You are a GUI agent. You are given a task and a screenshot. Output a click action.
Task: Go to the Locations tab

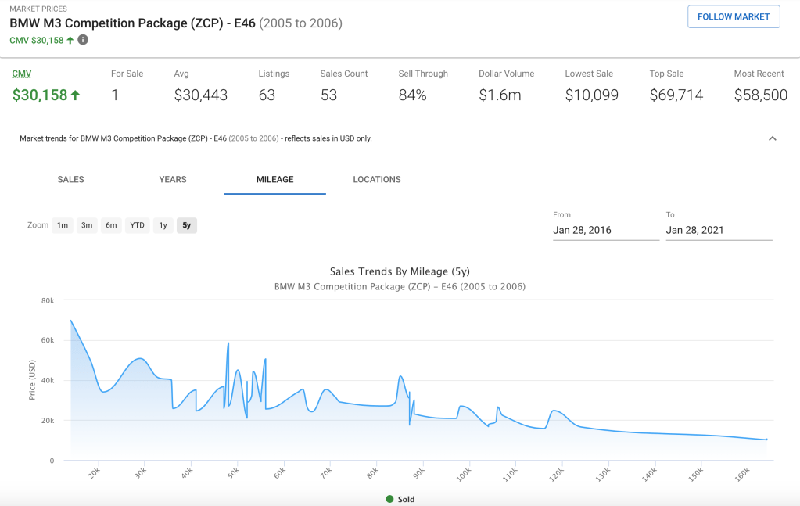pyautogui.click(x=377, y=180)
